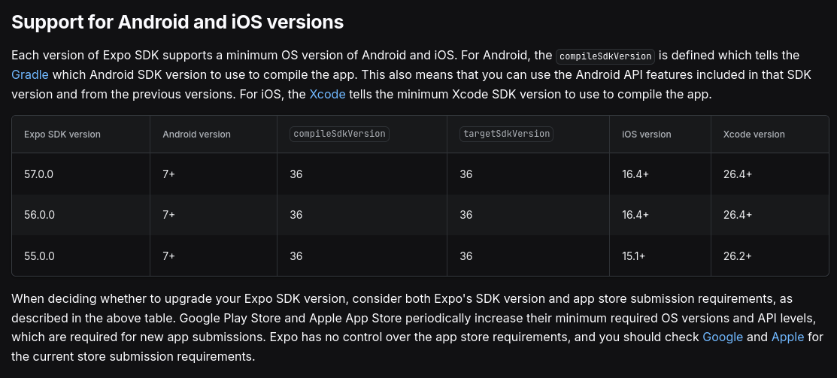The image size is (837, 378).
Task: Follow the Apple store requirements link
Action: [x=787, y=337]
